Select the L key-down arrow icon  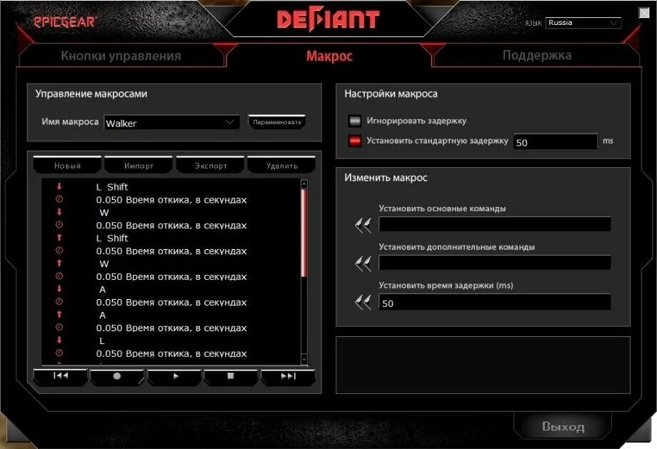59,340
